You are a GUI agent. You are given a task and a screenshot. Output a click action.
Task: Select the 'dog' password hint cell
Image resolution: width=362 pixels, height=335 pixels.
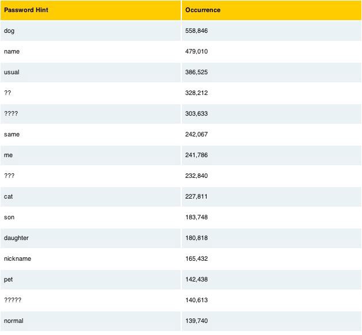click(x=90, y=31)
